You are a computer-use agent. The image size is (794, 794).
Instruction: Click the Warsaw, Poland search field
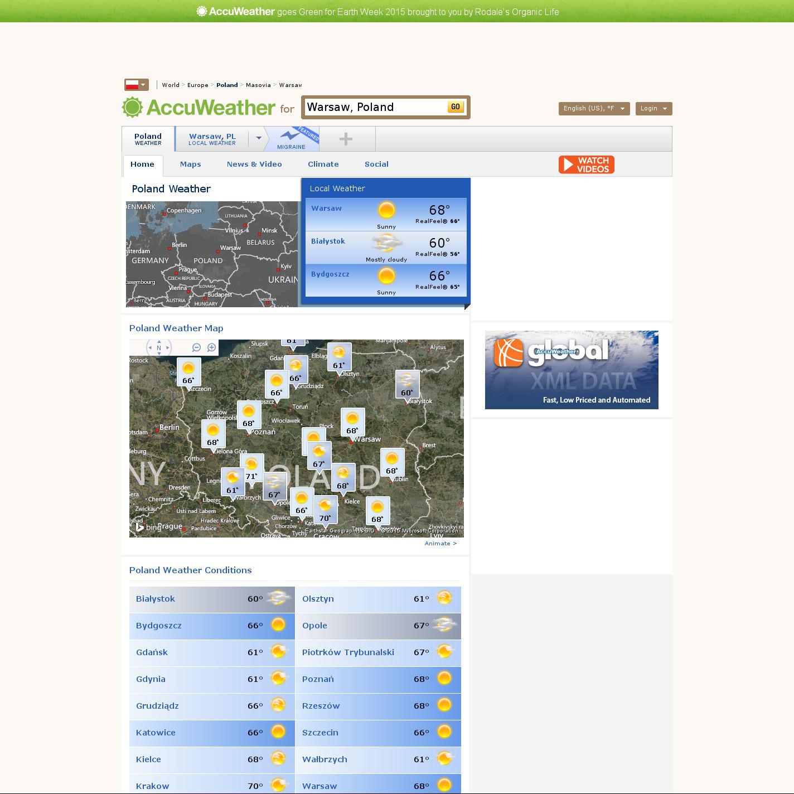click(375, 107)
